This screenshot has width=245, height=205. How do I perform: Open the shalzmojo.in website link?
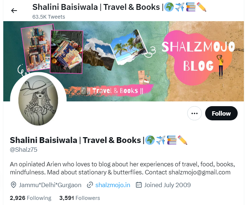[x=113, y=185]
